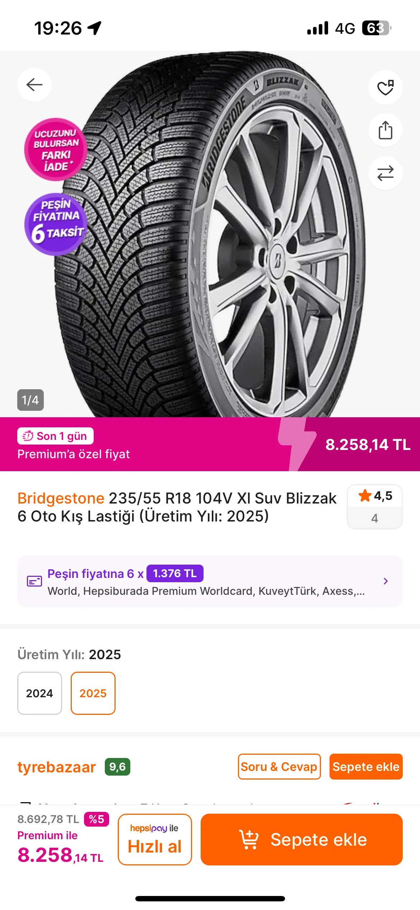Open the 4,5 star rating box
The height and width of the screenshot is (910, 420).
374,506
